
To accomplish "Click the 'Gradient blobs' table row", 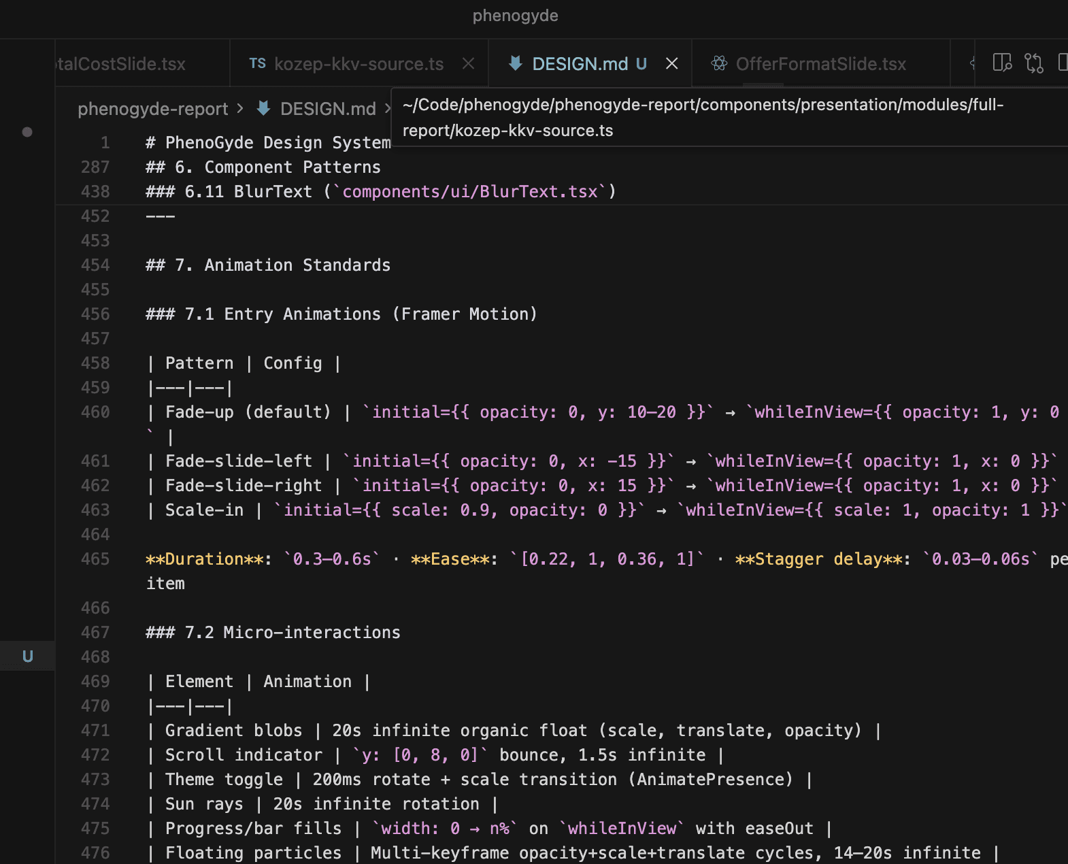I will [x=514, y=730].
